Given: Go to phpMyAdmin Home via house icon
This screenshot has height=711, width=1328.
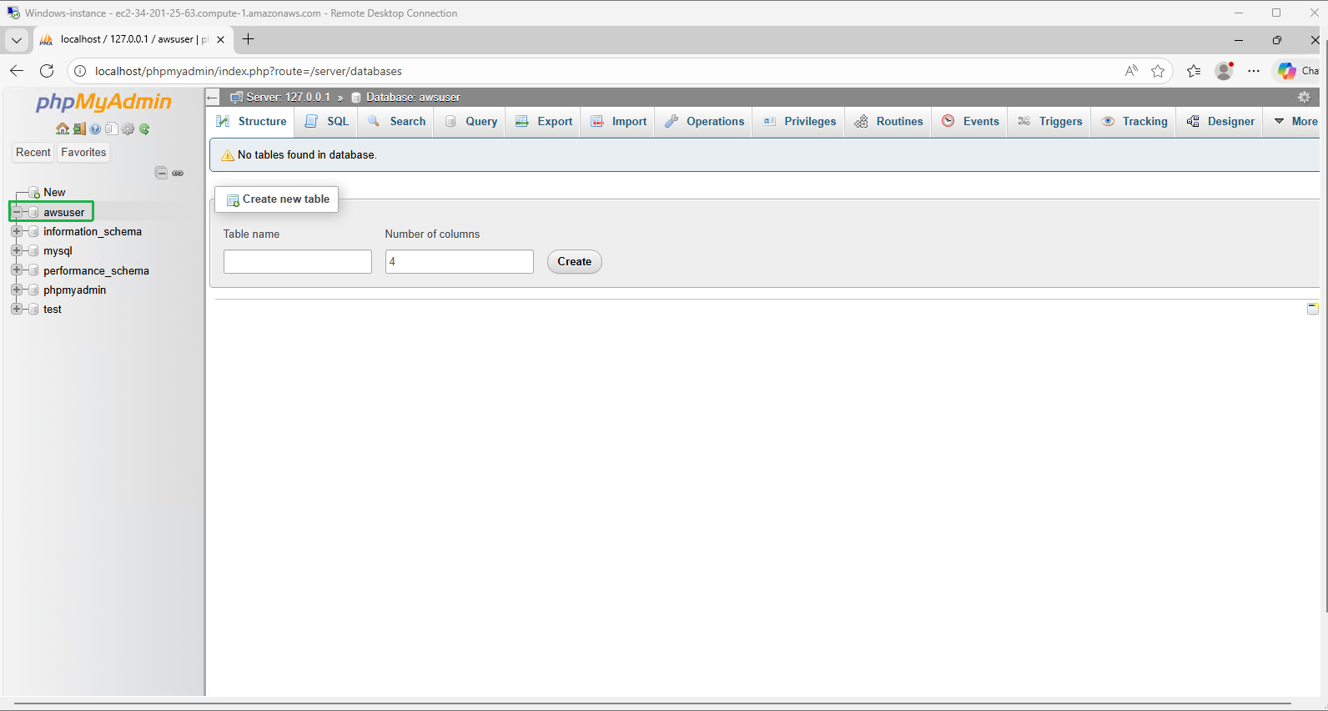Looking at the screenshot, I should tap(63, 129).
